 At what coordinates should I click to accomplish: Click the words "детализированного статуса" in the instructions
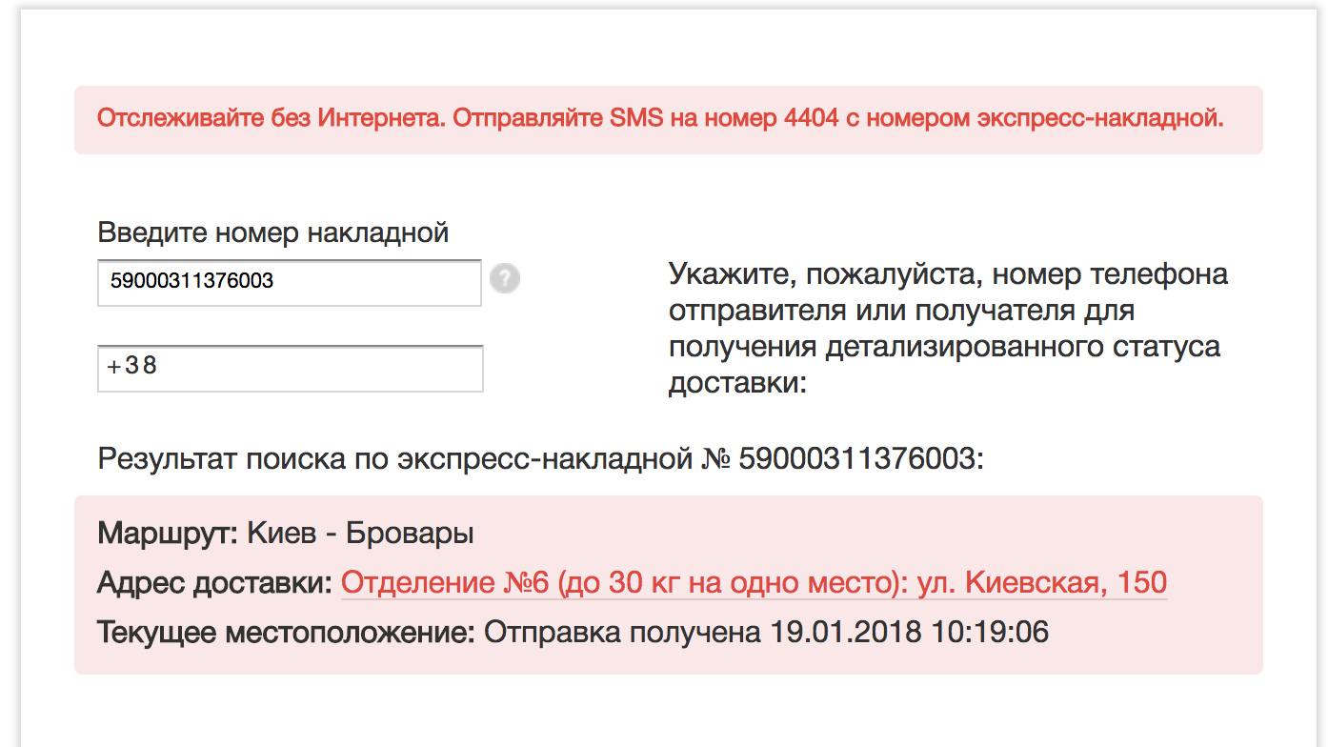coord(1023,347)
